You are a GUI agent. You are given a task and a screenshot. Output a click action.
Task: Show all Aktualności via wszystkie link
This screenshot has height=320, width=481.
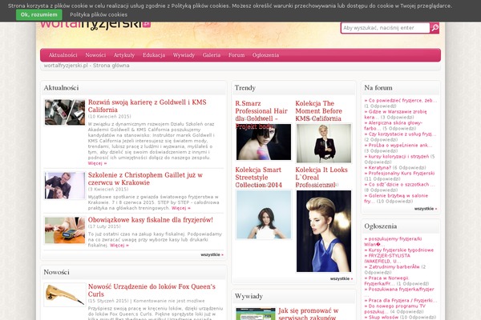pos(212,254)
